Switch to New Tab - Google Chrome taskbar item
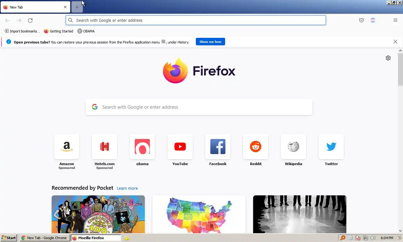This screenshot has width=403, height=242. [45, 238]
